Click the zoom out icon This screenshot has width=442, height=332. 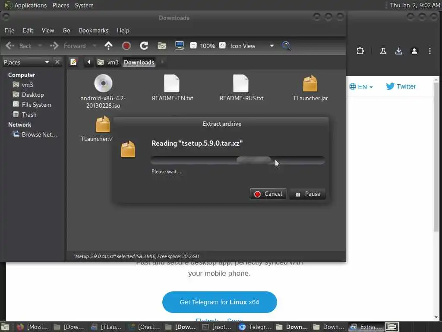193,45
